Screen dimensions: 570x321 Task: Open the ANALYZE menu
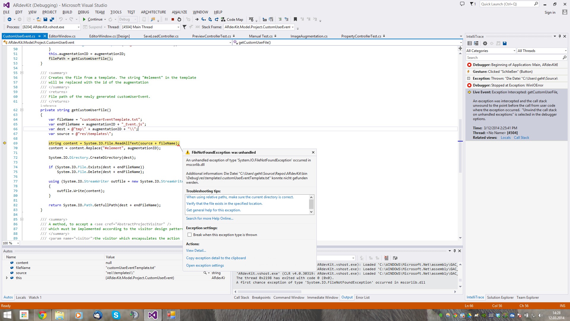[x=179, y=12]
